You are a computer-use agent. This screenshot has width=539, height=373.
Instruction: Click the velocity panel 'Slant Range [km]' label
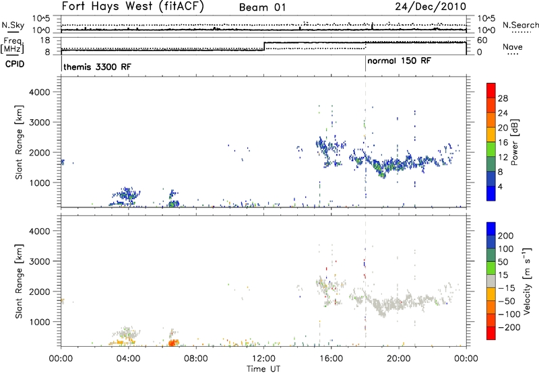(19, 281)
